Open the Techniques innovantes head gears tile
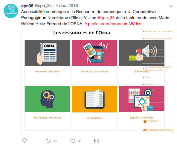The image size is (177, 146). tap(47, 99)
